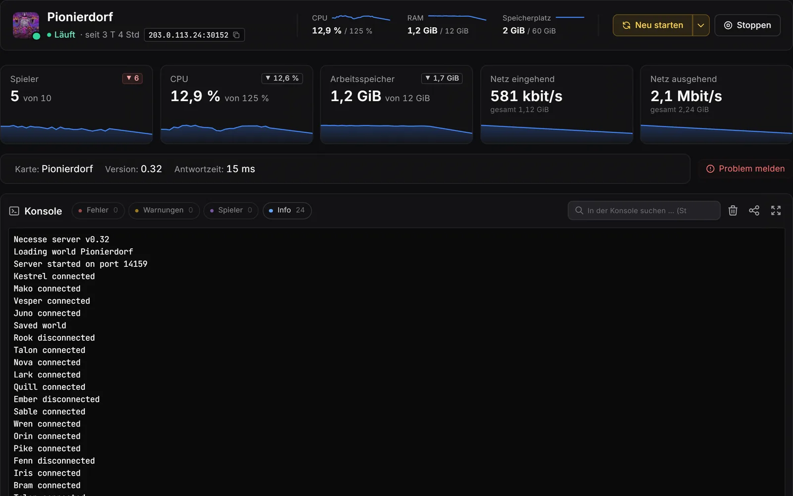Image resolution: width=793 pixels, height=496 pixels.
Task: Click Karte Pionierdorf value
Action: pos(67,169)
